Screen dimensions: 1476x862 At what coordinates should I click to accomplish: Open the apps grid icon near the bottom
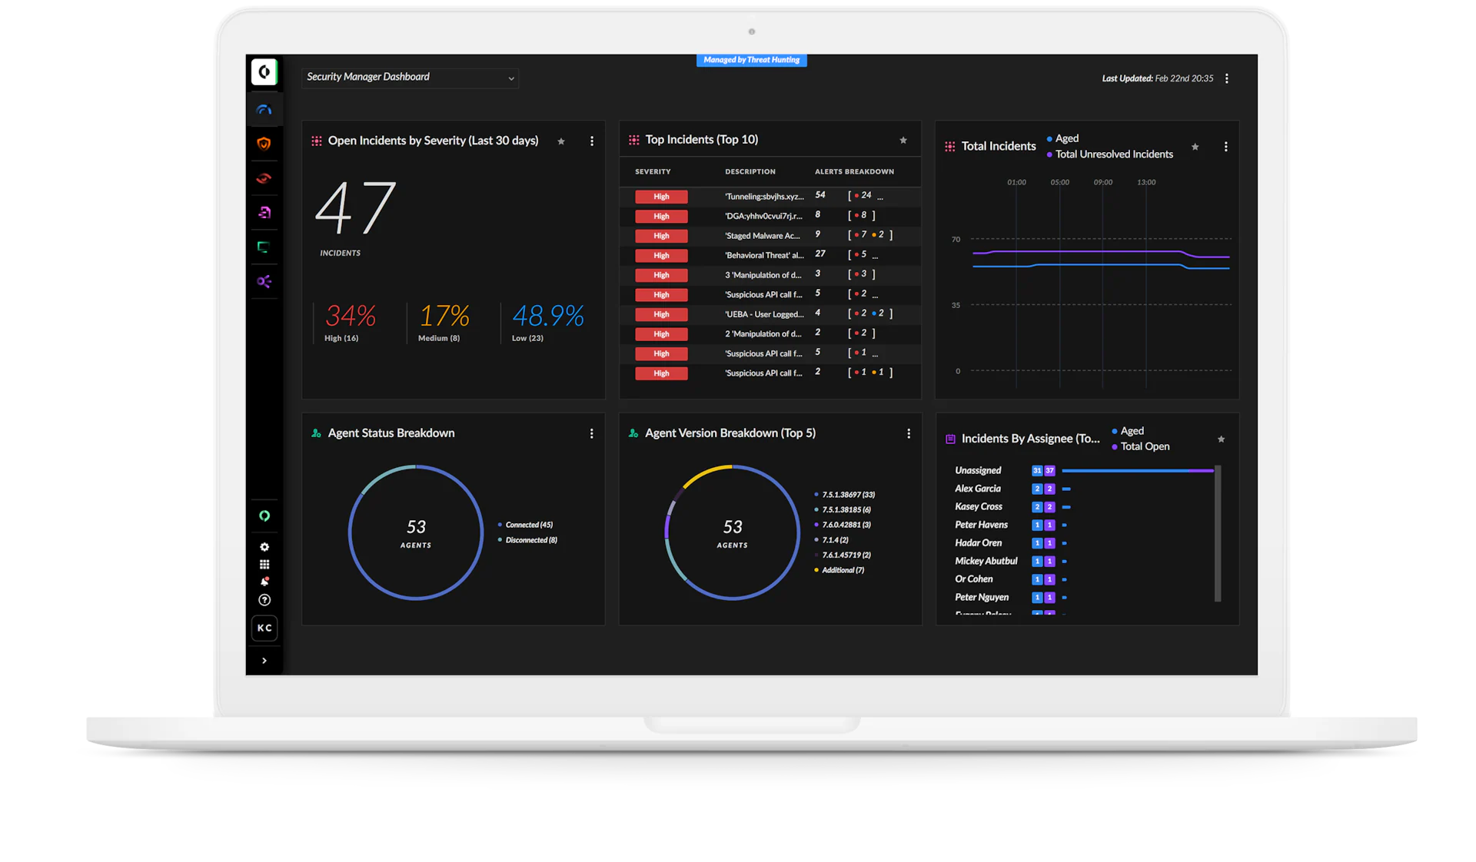click(264, 564)
